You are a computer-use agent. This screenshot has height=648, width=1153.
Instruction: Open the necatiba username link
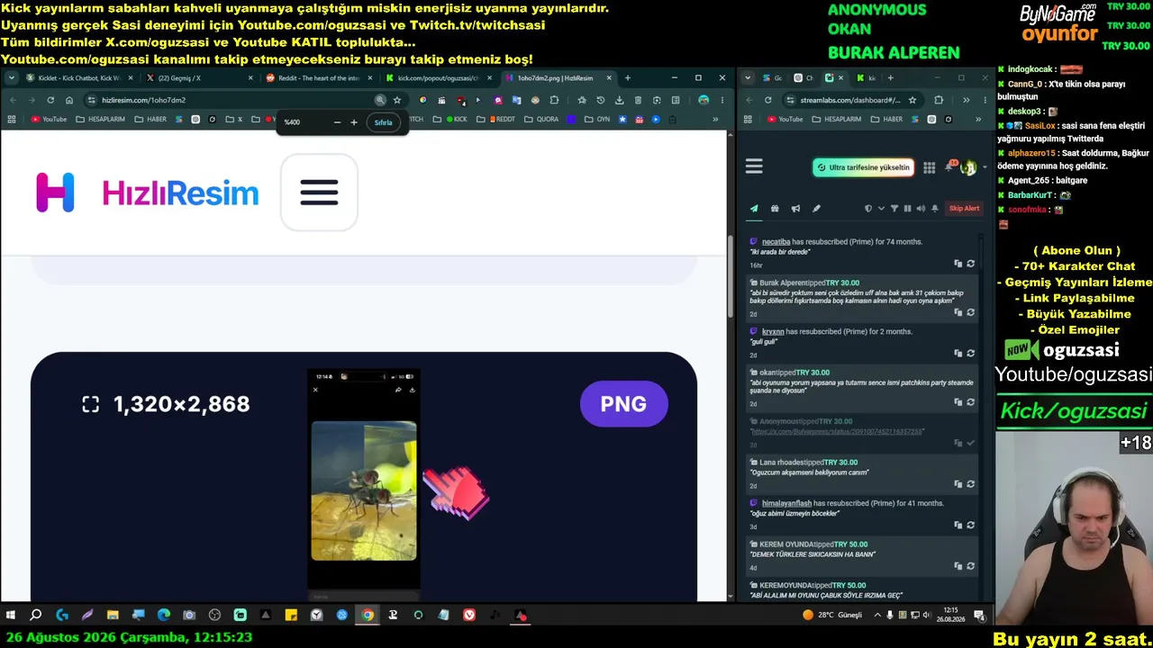776,242
